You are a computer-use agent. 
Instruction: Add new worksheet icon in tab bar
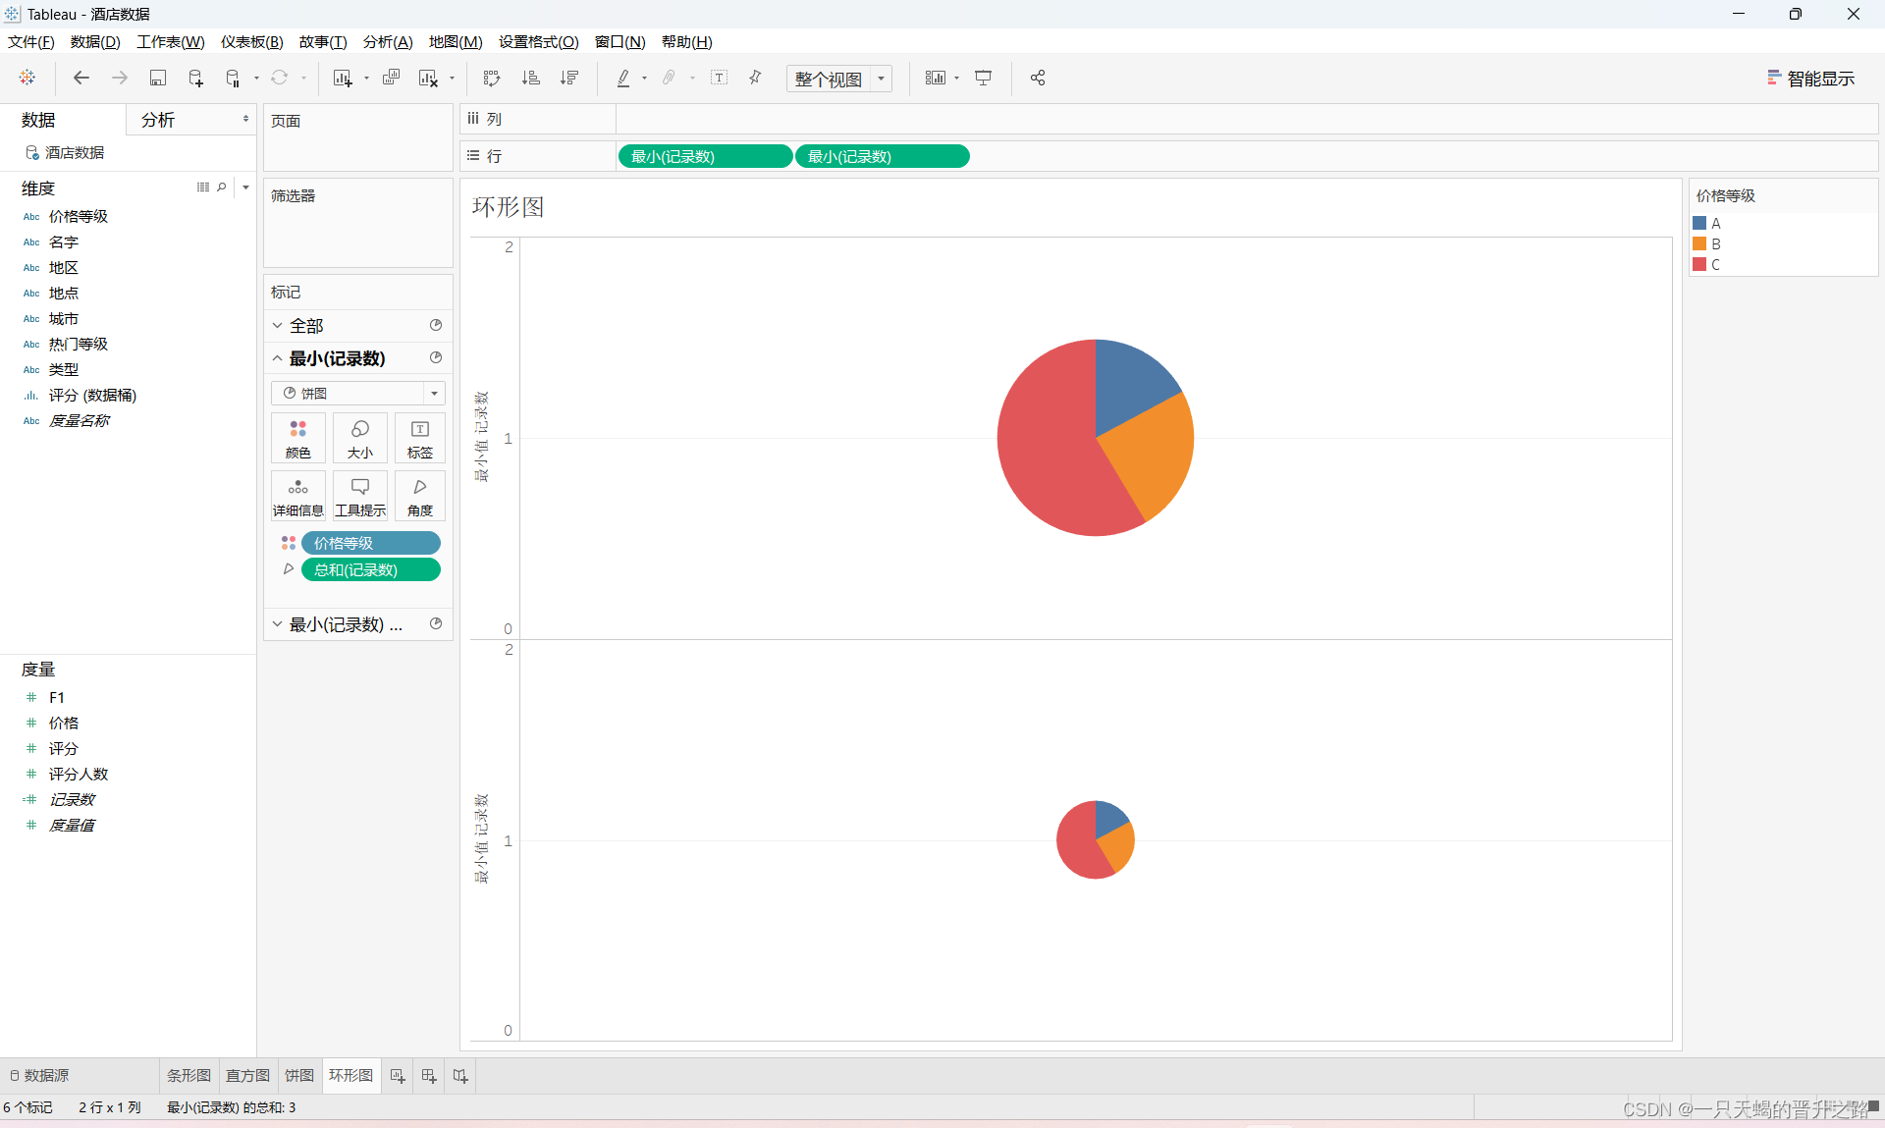(398, 1077)
